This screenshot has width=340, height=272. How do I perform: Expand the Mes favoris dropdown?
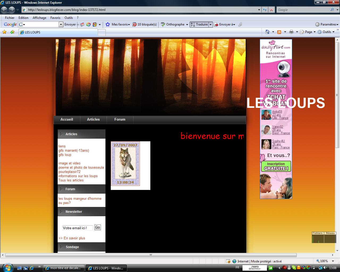pos(118,24)
